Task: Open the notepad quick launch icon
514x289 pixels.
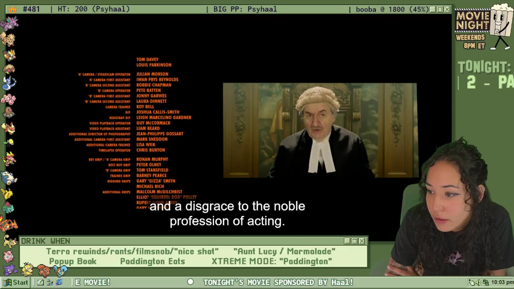Action: coord(40,282)
